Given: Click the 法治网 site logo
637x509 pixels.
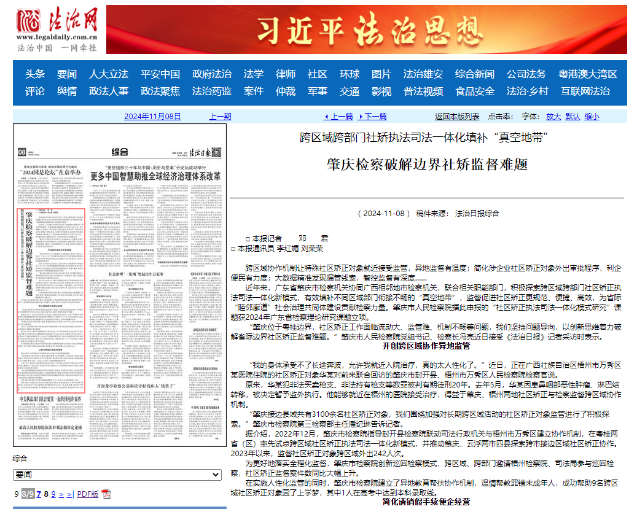Looking at the screenshot, I should (57, 29).
